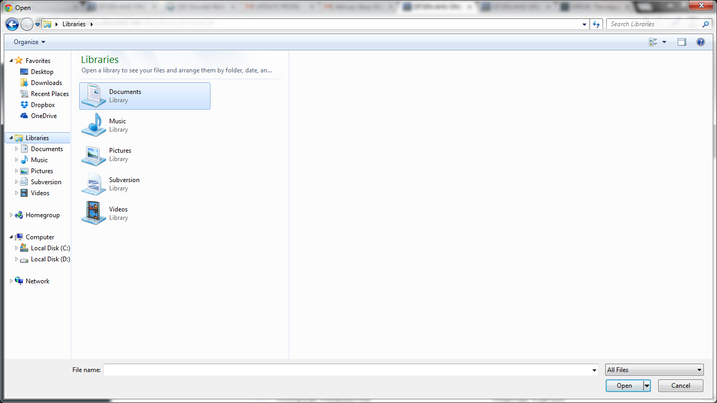Collapse the Libraries tree node
This screenshot has width=717, height=403.
(12, 138)
